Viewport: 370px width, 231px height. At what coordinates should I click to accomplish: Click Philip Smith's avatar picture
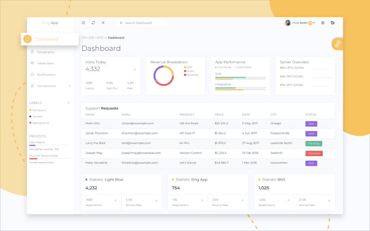pos(288,23)
